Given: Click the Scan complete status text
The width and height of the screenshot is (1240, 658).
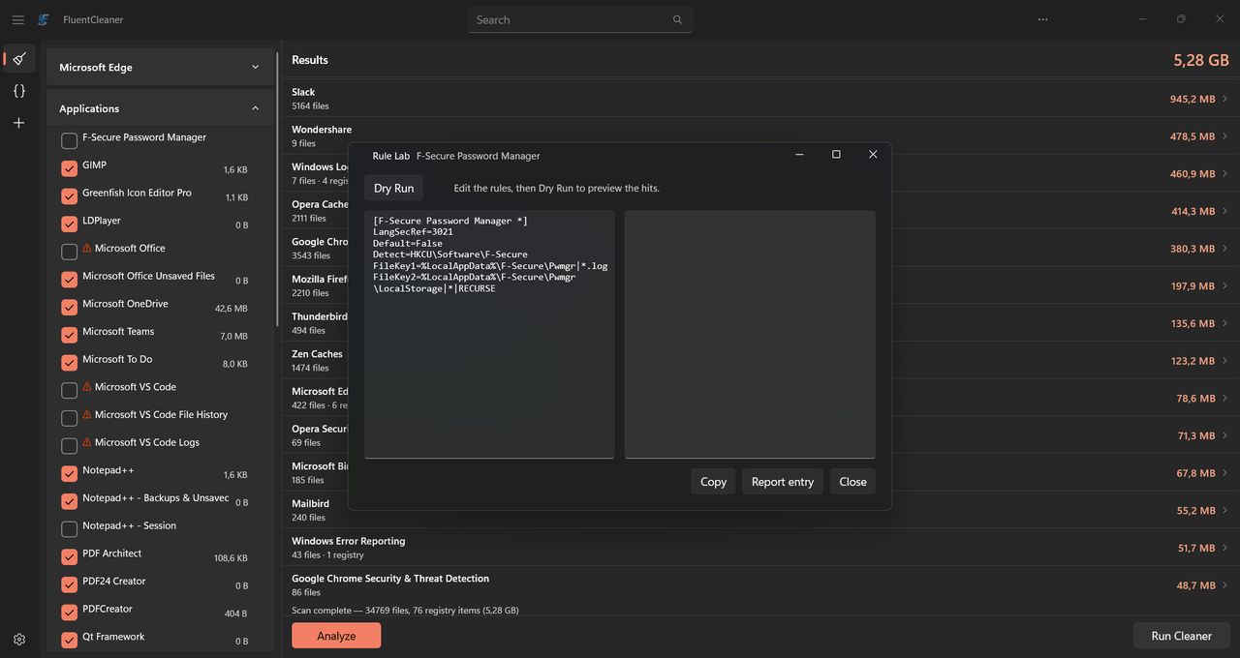Looking at the screenshot, I should click(405, 611).
